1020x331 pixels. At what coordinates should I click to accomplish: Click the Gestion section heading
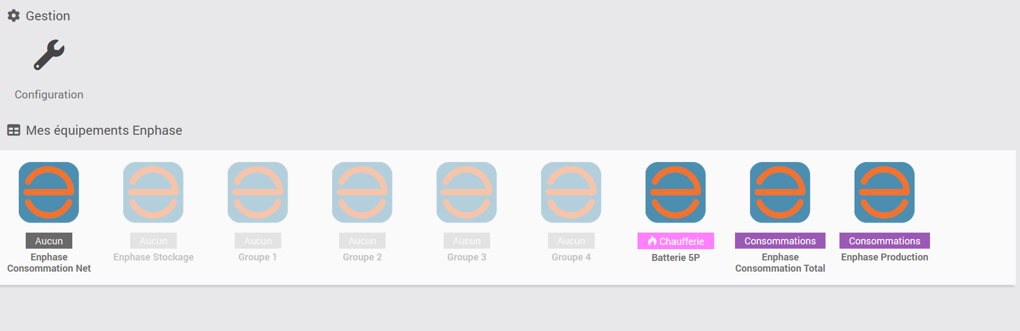pyautogui.click(x=48, y=16)
